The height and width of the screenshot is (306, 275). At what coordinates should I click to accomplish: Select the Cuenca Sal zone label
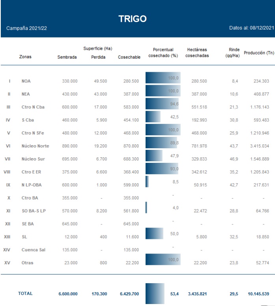point(33,250)
